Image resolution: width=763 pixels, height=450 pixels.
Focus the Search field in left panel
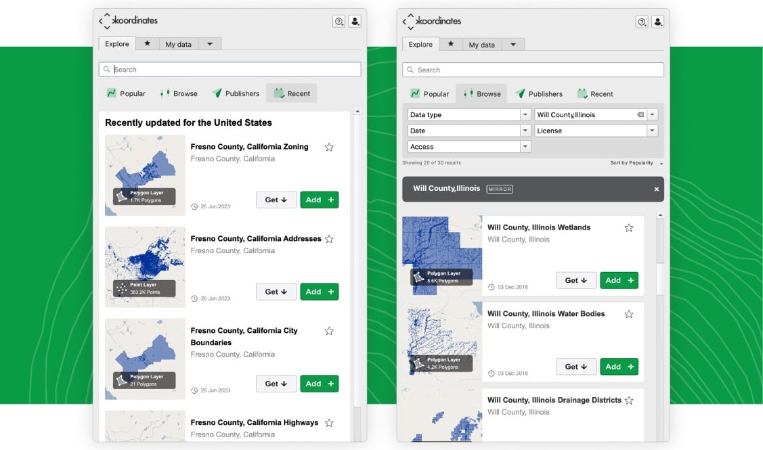coord(230,69)
